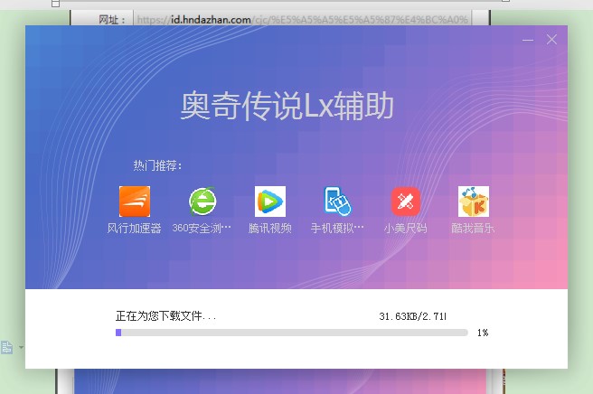This screenshot has width=593, height=394.
Task: Click the 31.63KB download size text
Action: tap(412, 316)
